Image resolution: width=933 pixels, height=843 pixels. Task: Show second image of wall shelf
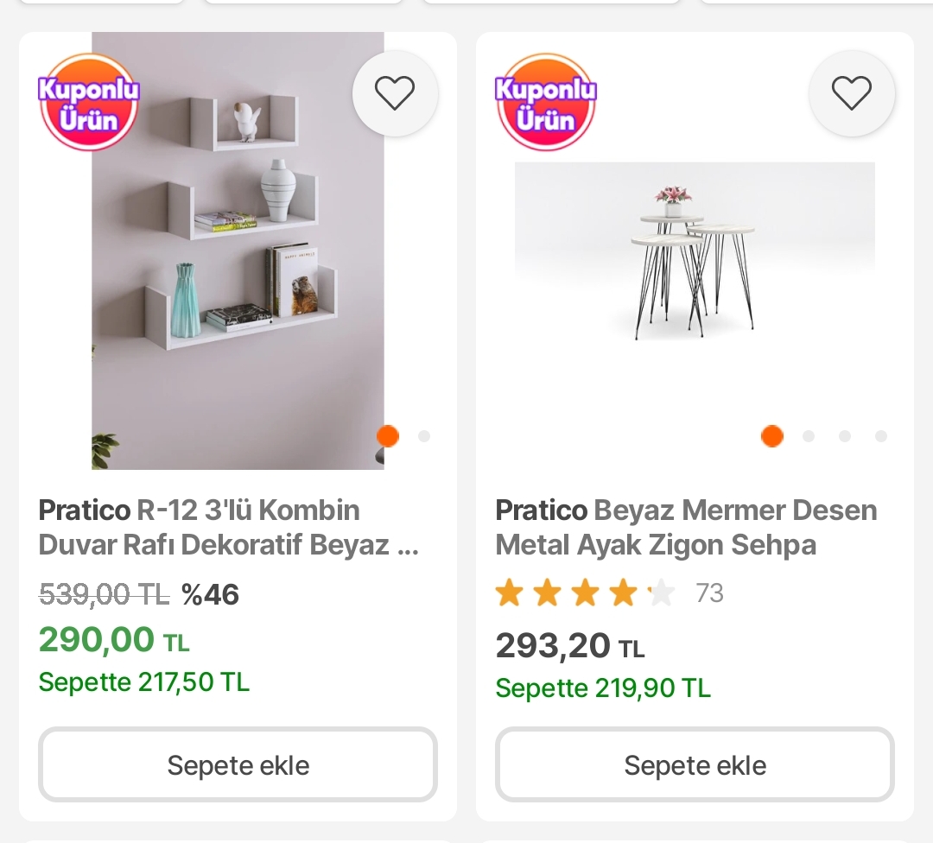424,436
